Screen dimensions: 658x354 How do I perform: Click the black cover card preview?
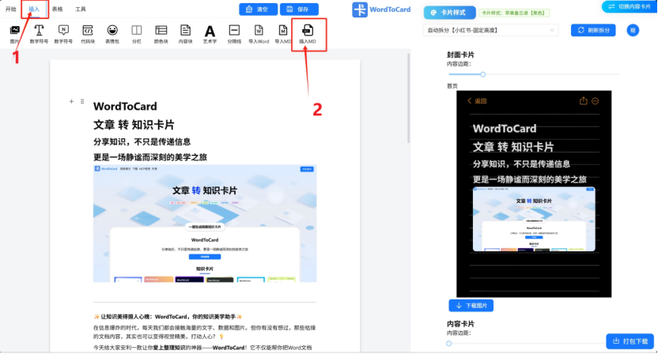coord(534,194)
